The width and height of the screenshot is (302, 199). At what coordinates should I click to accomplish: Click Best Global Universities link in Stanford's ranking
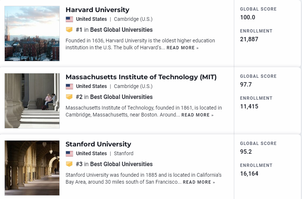(x=121, y=164)
